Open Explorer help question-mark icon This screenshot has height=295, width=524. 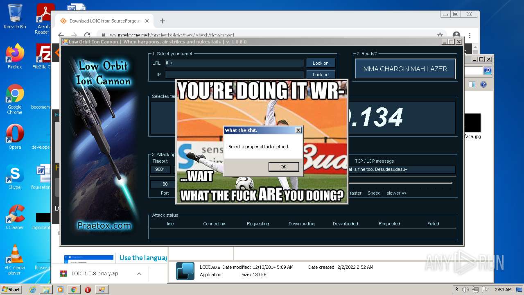(483, 84)
